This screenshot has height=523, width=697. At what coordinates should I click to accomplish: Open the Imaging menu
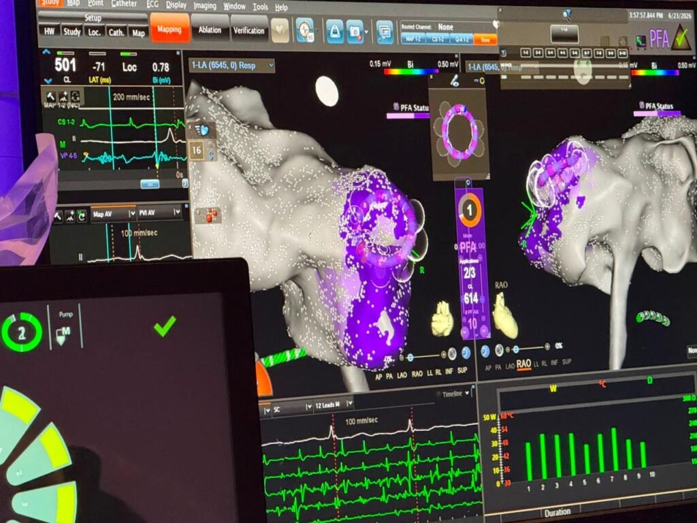point(204,5)
